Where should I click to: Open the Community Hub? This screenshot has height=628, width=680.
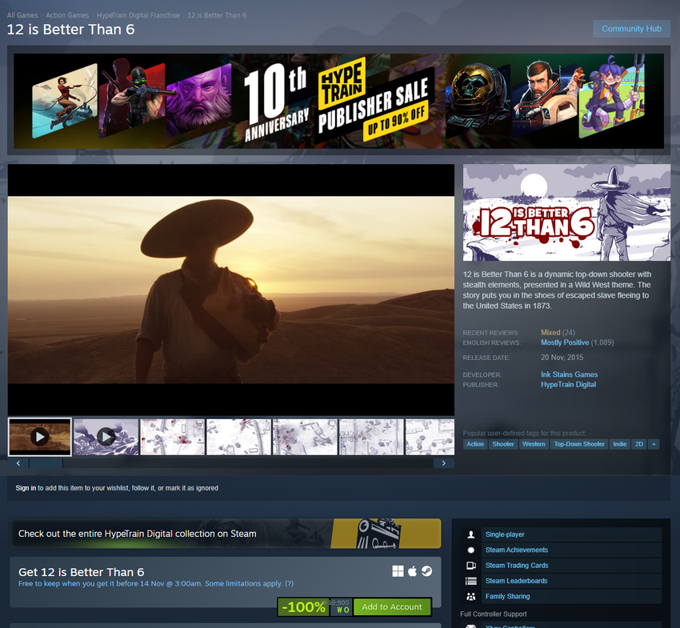(x=631, y=29)
